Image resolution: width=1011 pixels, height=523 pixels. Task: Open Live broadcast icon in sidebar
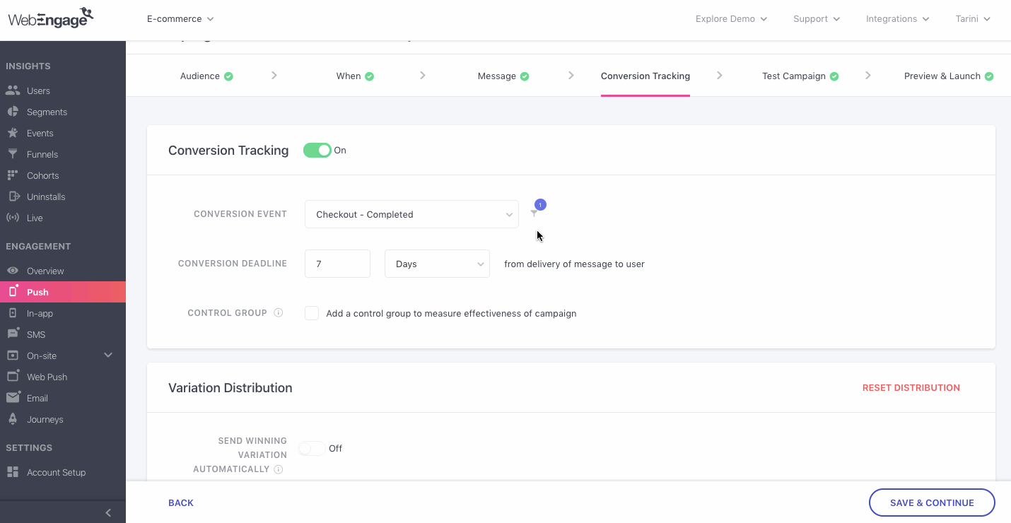(13, 218)
